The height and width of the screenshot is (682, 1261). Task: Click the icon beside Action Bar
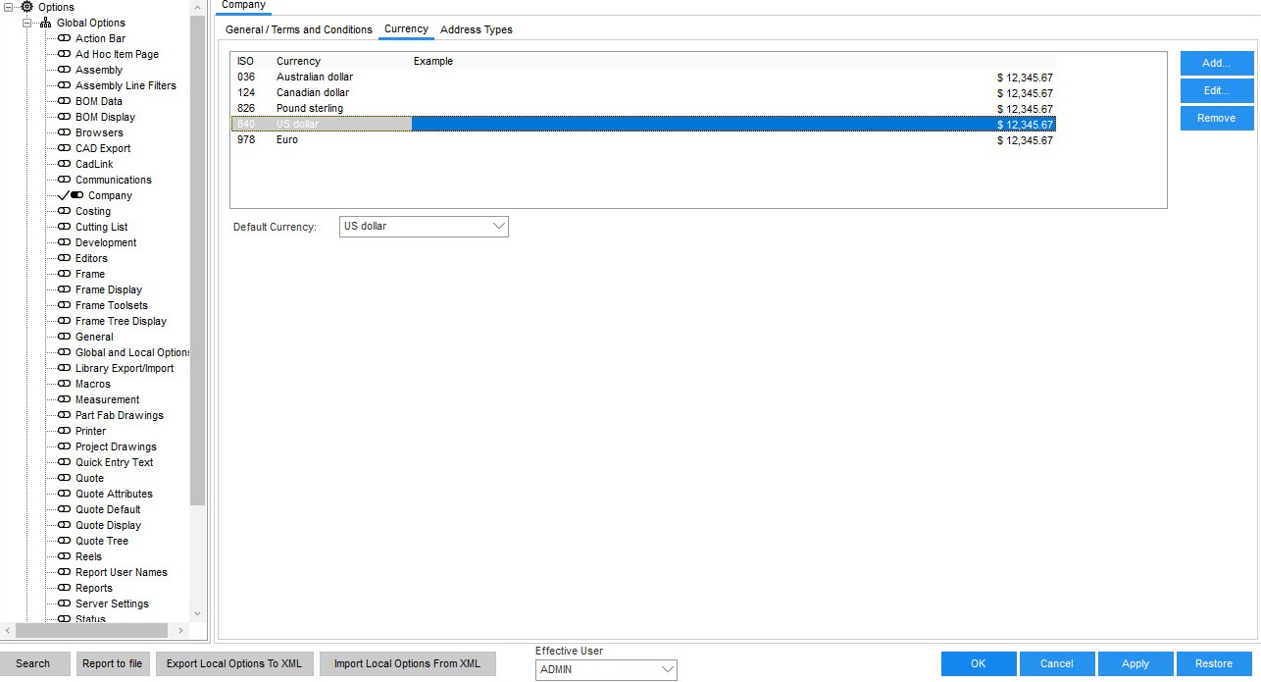[65, 38]
